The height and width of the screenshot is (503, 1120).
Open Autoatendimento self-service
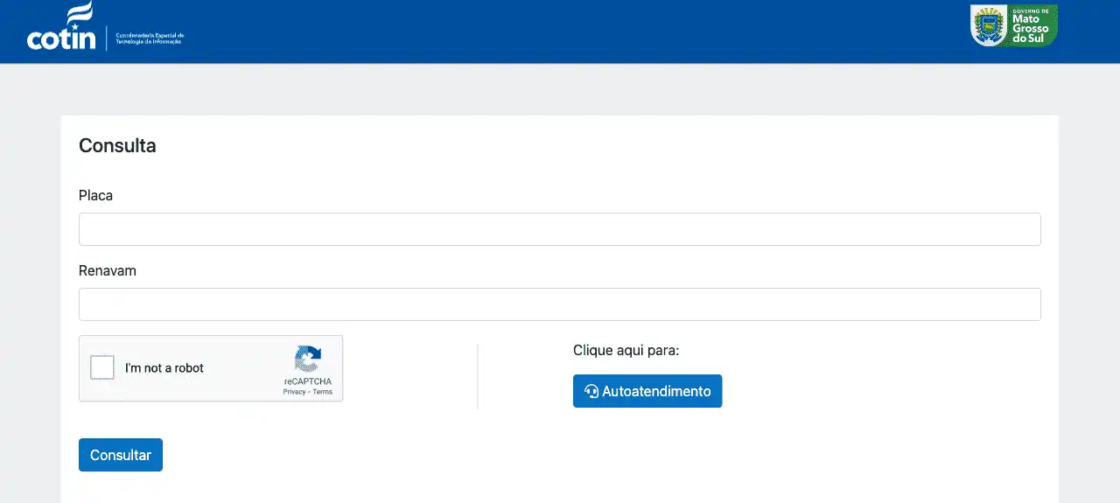pyautogui.click(x=647, y=391)
